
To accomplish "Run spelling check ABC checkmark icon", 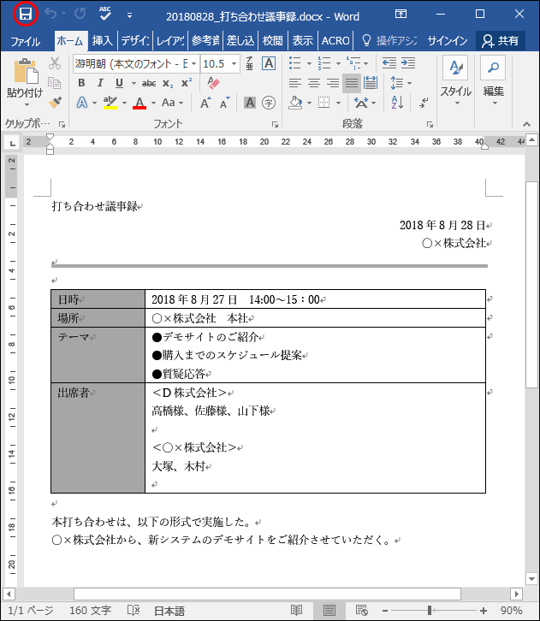I will pos(105,14).
